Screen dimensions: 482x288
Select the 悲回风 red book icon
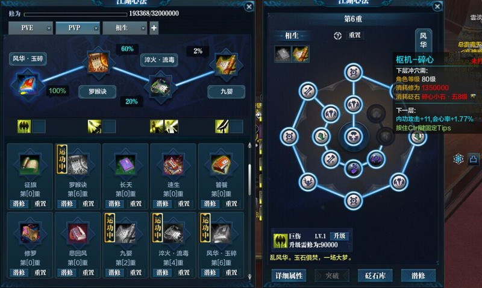tap(78, 233)
